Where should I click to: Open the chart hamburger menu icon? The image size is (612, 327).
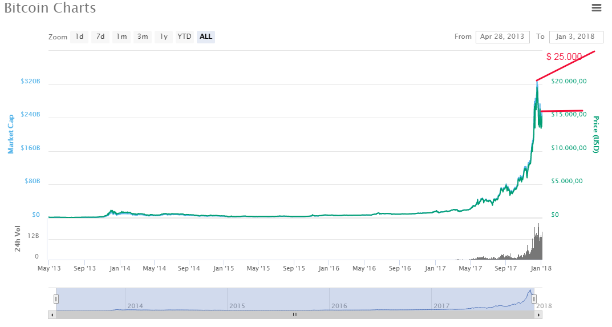[x=597, y=7]
